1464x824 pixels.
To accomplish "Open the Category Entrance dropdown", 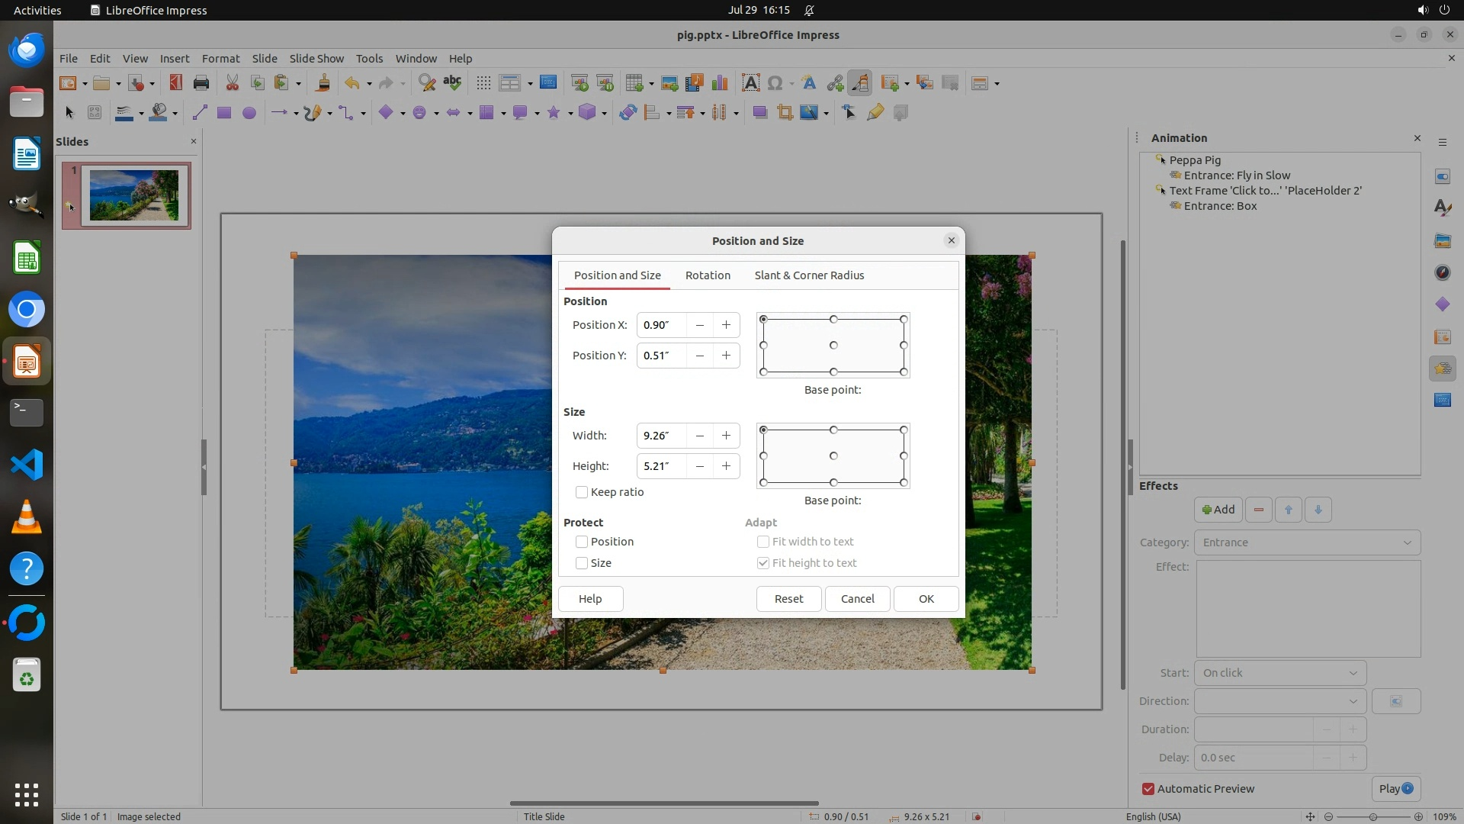I will [x=1307, y=542].
